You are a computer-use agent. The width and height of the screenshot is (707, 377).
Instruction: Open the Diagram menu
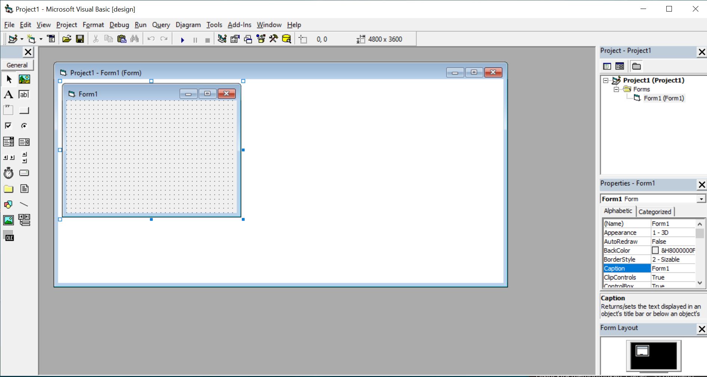pos(188,25)
